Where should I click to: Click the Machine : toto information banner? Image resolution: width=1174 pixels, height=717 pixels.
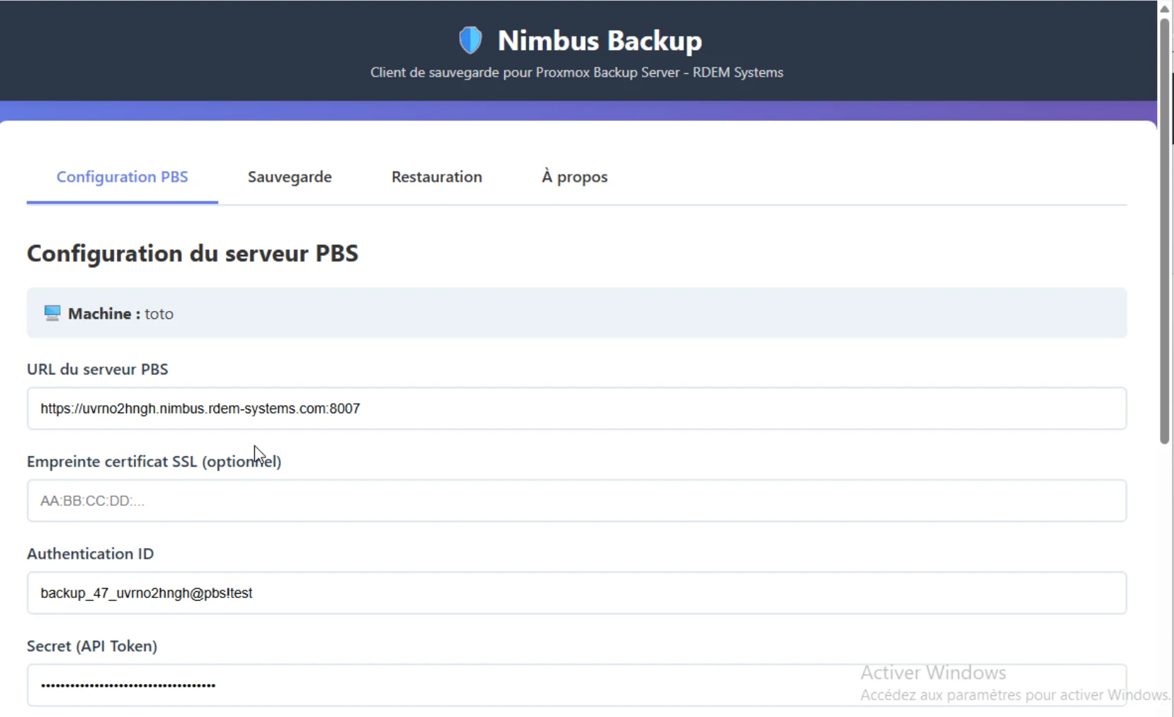click(x=576, y=312)
